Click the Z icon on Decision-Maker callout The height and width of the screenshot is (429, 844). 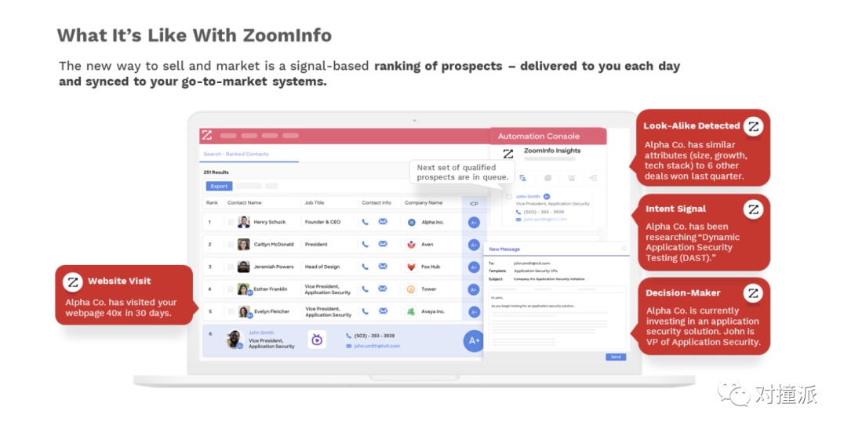pos(753,293)
